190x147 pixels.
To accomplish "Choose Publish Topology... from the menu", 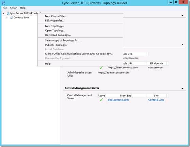I will [56, 45].
